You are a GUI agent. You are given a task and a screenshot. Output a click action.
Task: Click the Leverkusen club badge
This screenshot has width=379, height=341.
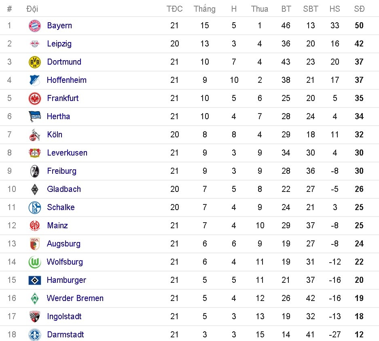(x=35, y=153)
